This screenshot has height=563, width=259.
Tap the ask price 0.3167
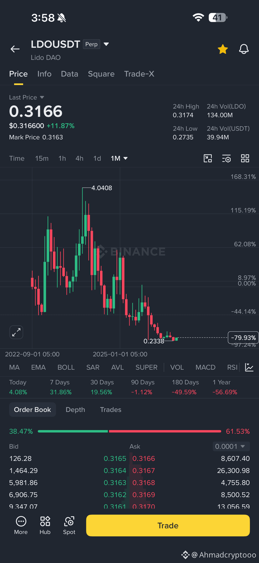[144, 470]
